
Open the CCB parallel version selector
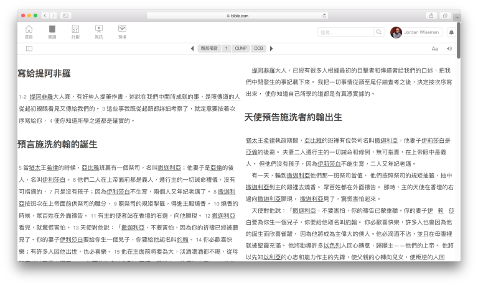pos(258,48)
